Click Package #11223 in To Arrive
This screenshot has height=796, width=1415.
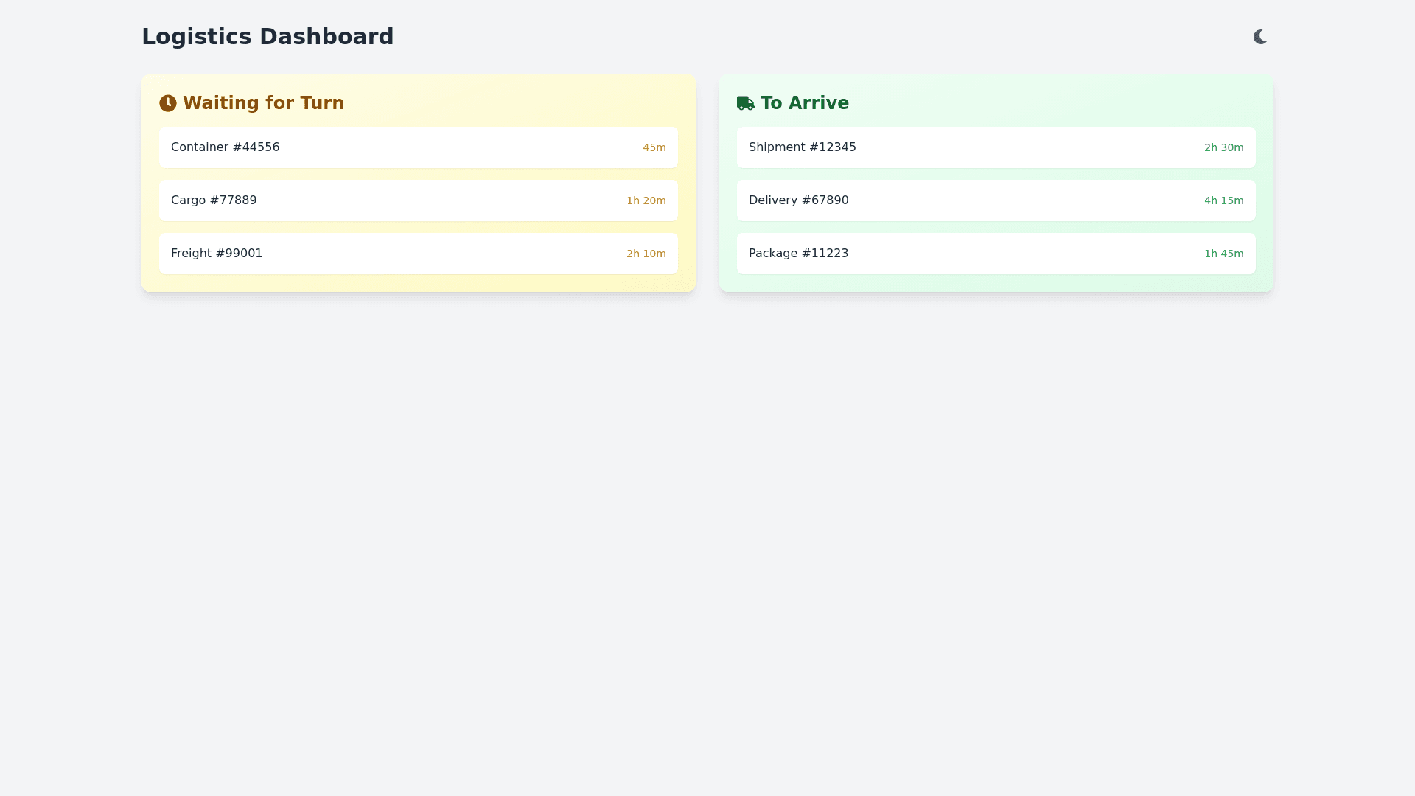click(996, 253)
